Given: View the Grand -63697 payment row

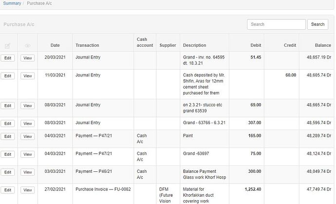Looking at the screenshot, I should 28,154.
